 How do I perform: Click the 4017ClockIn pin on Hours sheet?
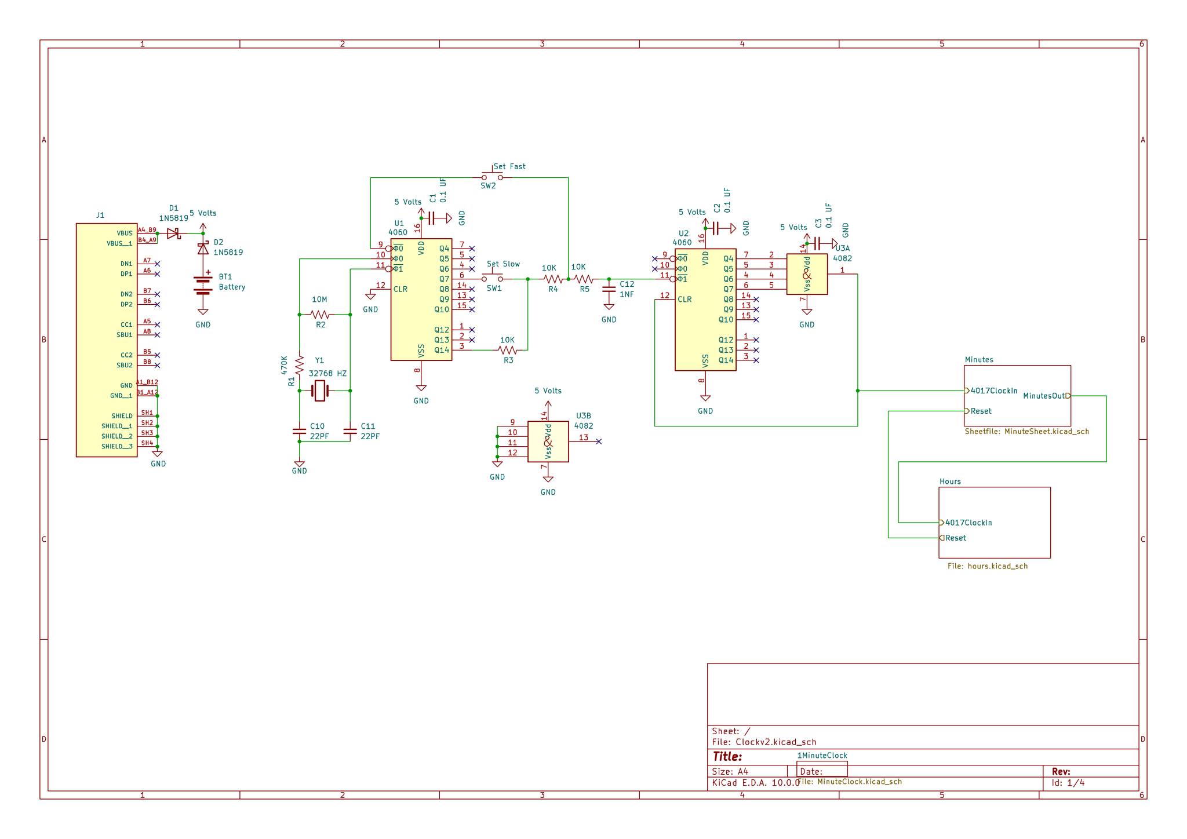(966, 523)
